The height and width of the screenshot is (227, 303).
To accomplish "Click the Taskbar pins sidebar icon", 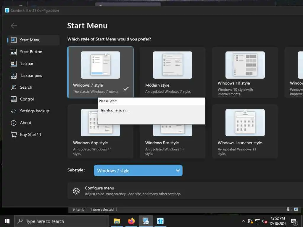I will [x=14, y=75].
